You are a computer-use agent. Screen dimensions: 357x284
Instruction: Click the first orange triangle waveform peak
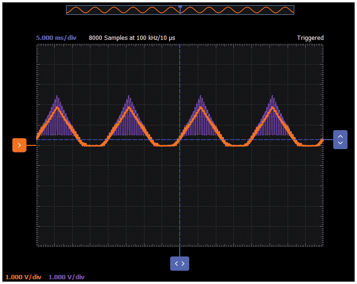tap(58, 107)
